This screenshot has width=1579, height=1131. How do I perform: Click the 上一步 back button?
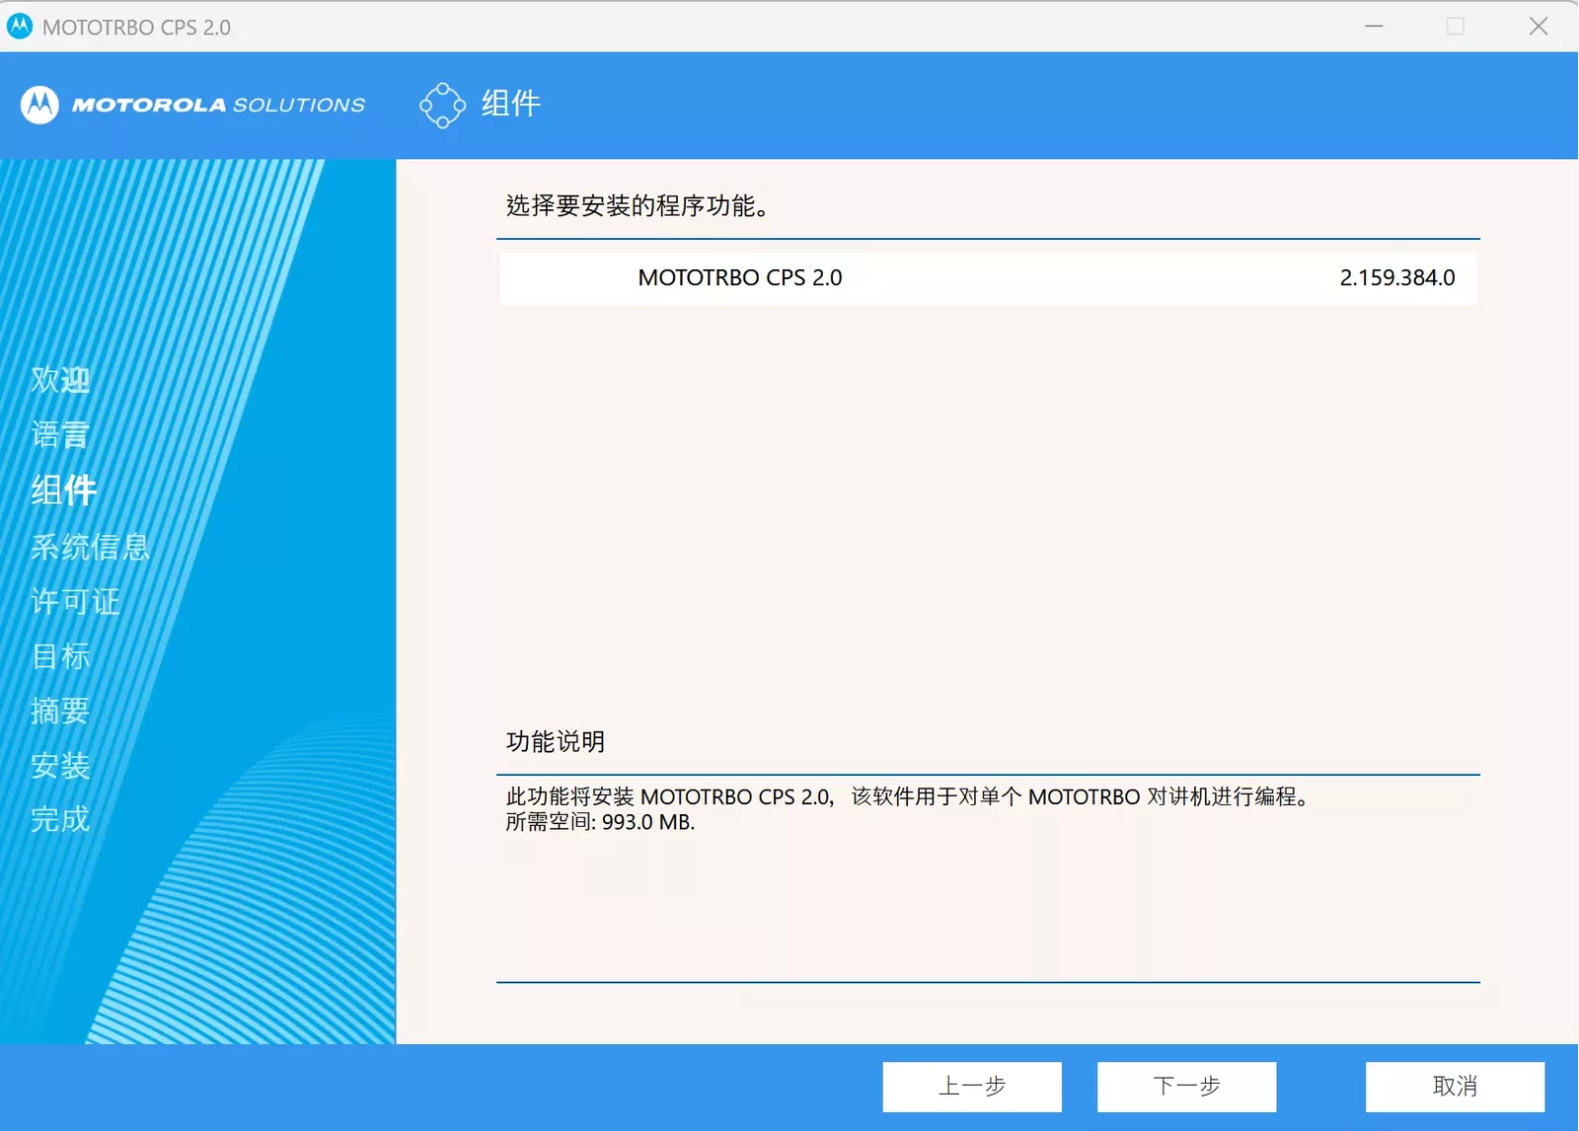(x=972, y=1087)
